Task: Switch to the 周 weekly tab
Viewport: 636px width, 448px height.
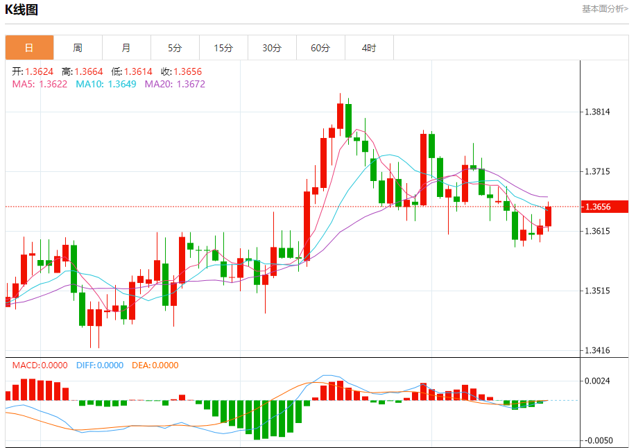Action: pos(78,48)
